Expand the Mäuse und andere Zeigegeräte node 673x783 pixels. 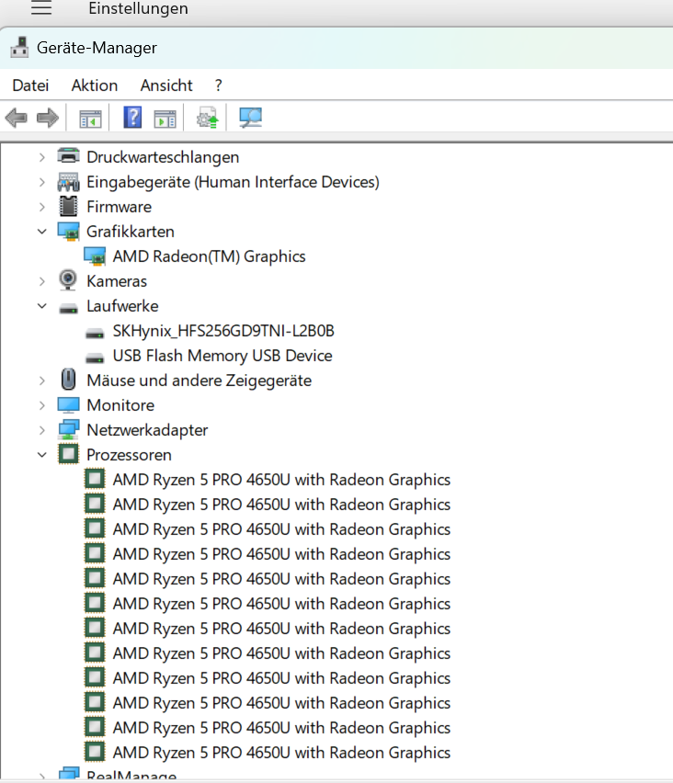coord(42,380)
